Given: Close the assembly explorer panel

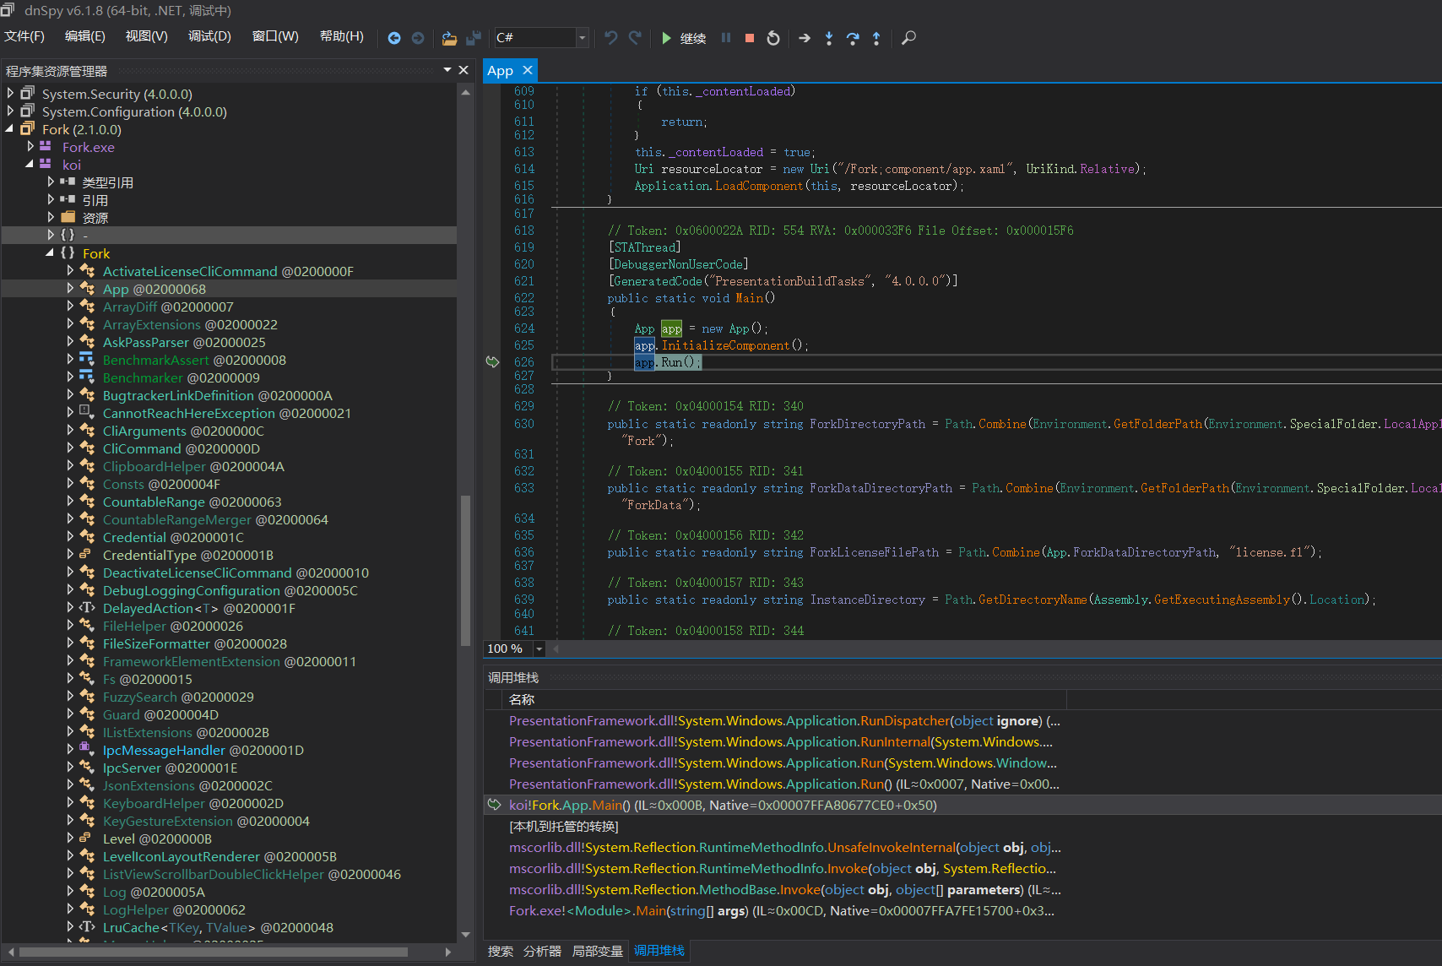Looking at the screenshot, I should (463, 70).
